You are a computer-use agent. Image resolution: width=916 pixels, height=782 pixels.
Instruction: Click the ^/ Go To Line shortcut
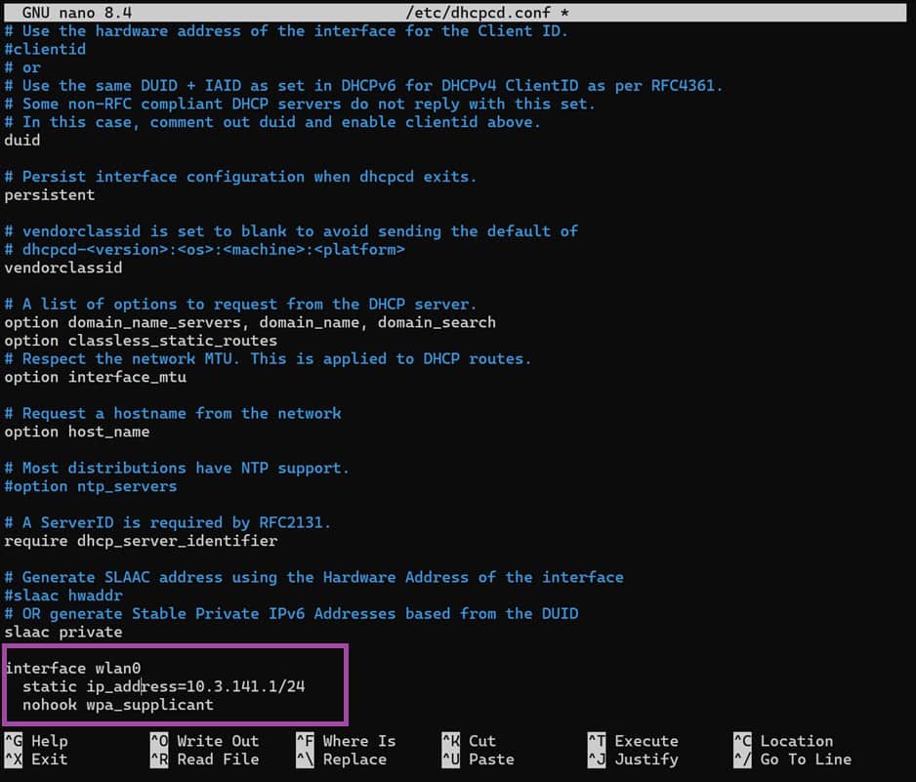pos(792,760)
